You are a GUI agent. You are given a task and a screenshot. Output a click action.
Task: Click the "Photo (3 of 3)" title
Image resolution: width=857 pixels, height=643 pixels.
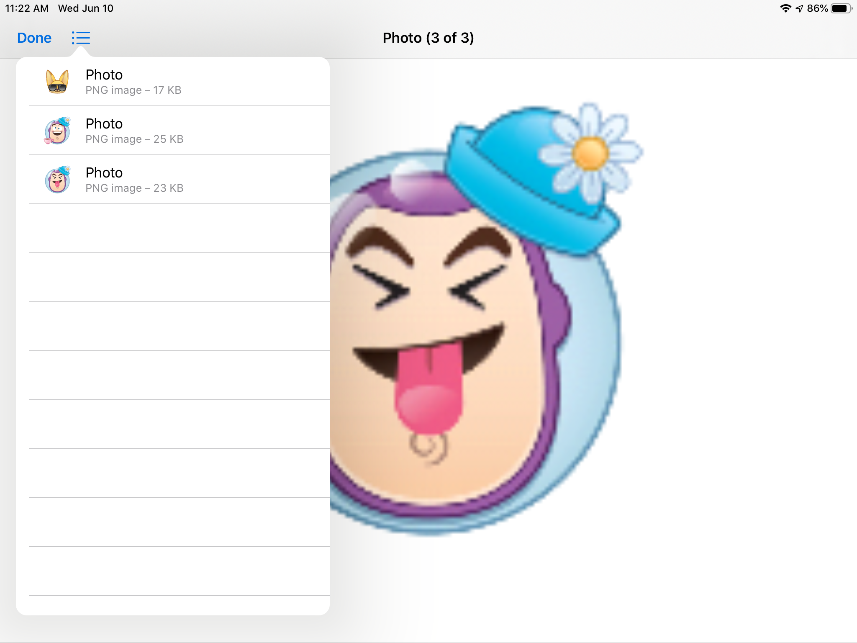tap(428, 38)
